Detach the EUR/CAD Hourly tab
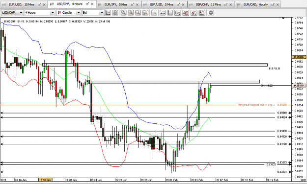Image resolution: width=307 pixels, height=184 pixels. pos(273,4)
